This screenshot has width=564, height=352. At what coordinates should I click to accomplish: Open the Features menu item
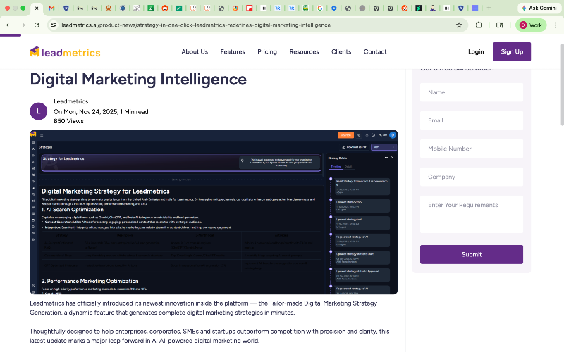tap(233, 51)
